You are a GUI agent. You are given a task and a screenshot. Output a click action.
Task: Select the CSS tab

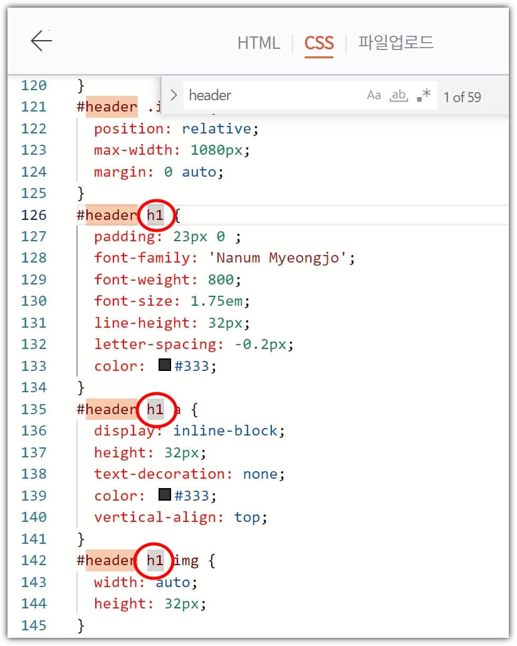click(x=319, y=43)
